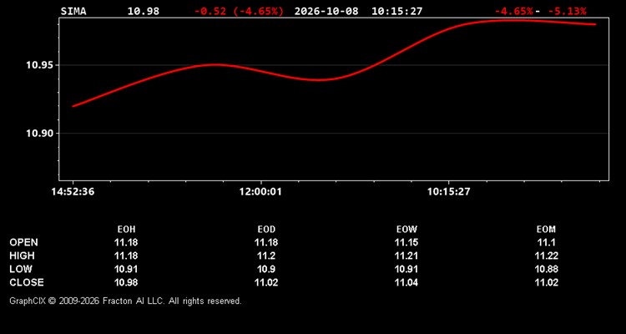Click the EOH high value 11.18

tap(126, 256)
